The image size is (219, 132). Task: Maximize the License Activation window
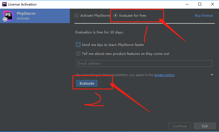(200, 4)
